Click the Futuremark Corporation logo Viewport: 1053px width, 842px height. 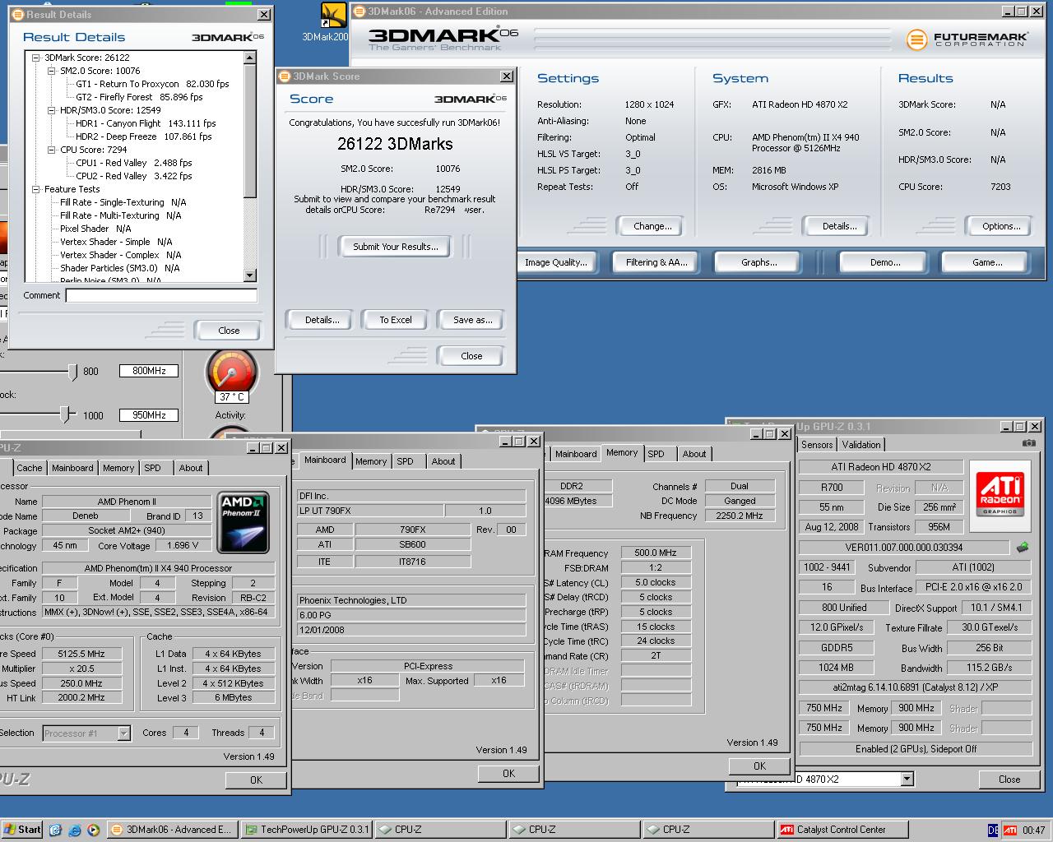point(967,39)
